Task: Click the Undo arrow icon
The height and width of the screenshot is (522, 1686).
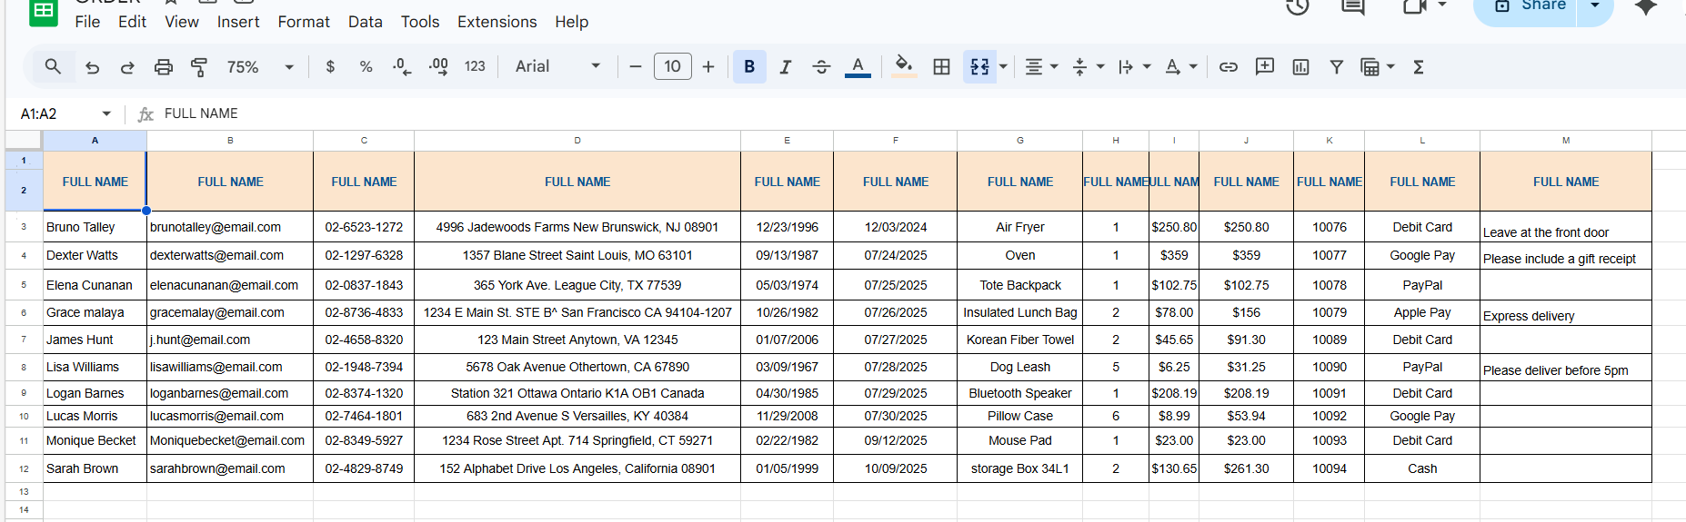Action: 92,67
